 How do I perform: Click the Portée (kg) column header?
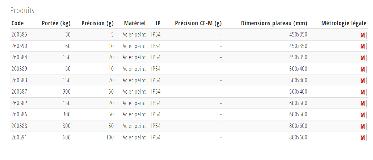coord(56,23)
